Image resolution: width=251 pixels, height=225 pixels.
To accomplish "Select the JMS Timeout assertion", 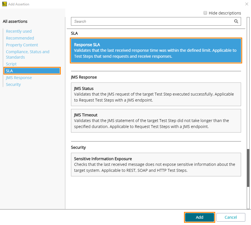I will (x=156, y=121).
